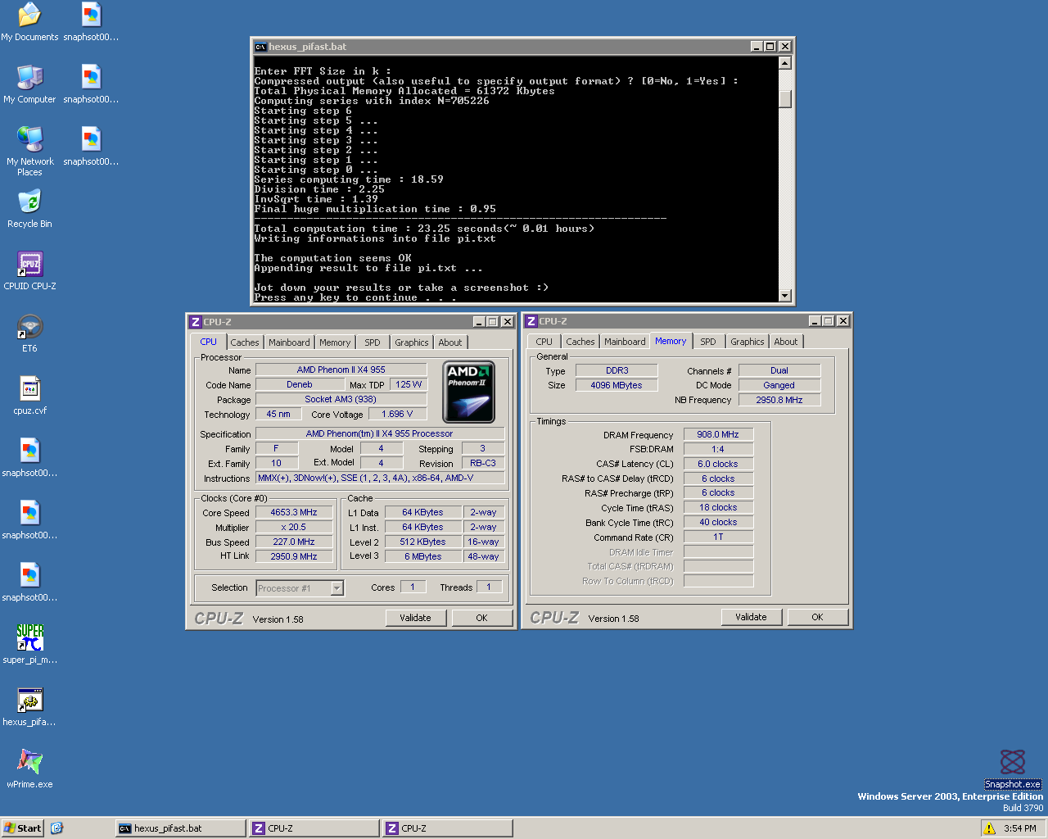
Task: Click the console scrollbar up arrow
Action: 785,63
